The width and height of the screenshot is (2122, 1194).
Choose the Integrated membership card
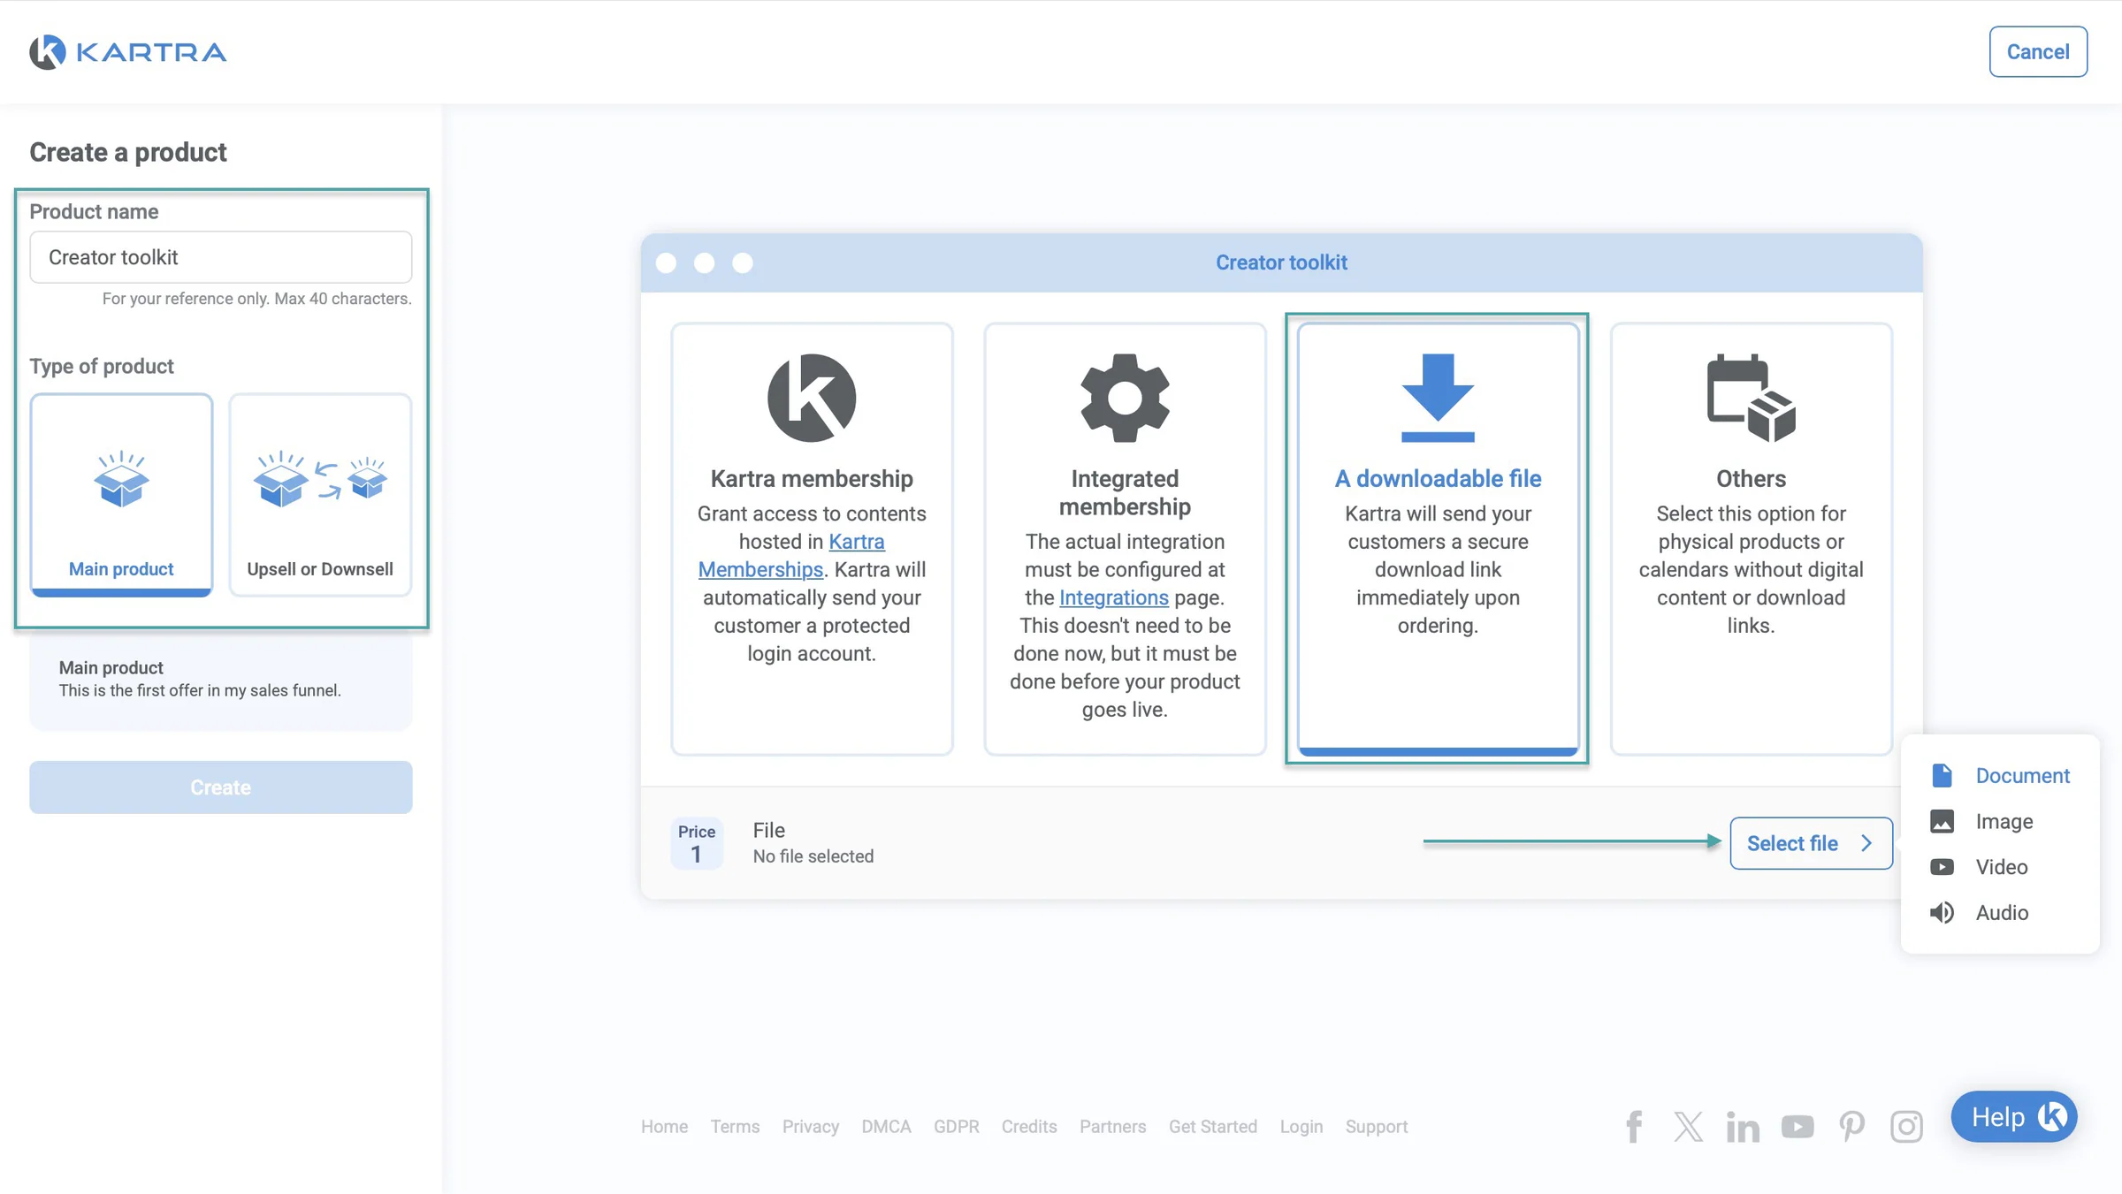pos(1125,539)
